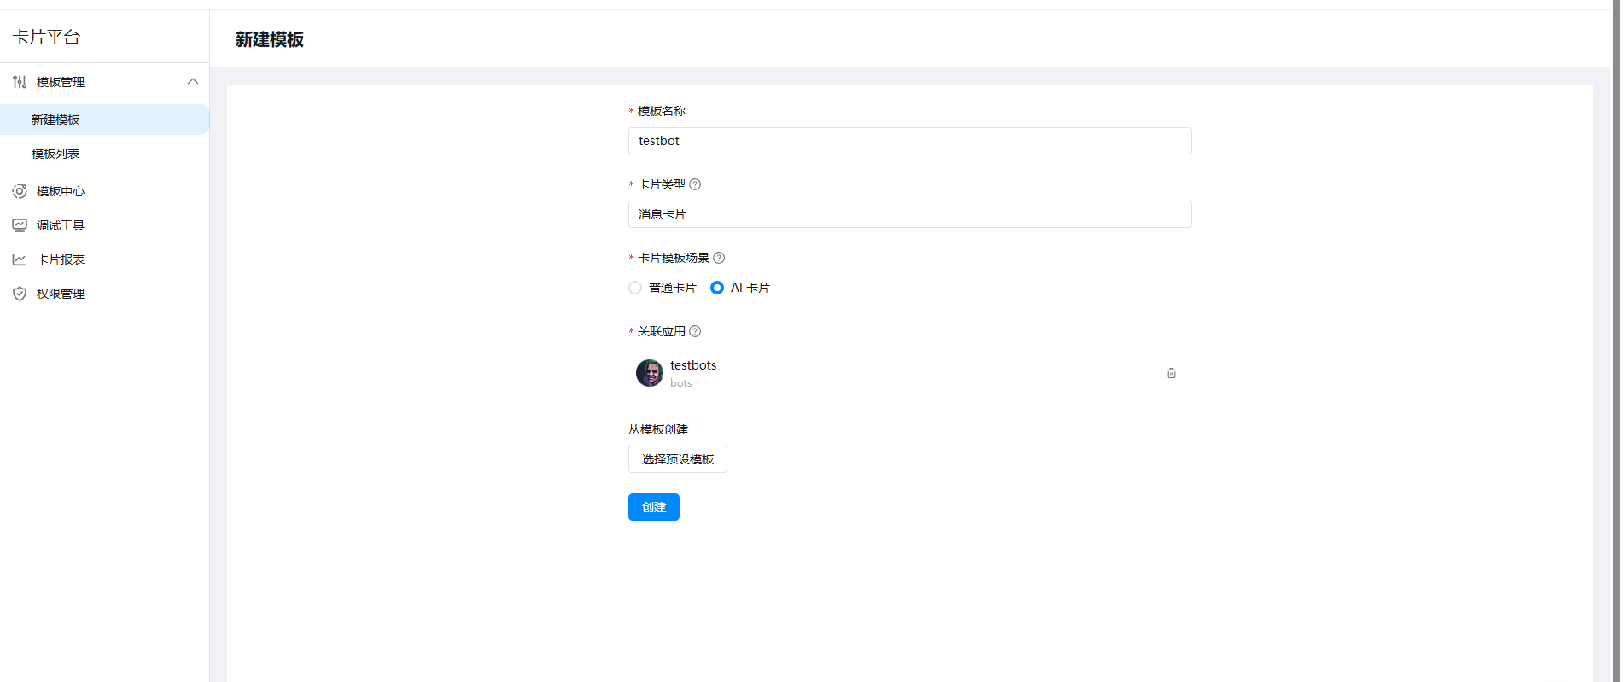The height and width of the screenshot is (682, 1623).
Task: Collapse the 模板管理 menu chevron
Action: 193,82
